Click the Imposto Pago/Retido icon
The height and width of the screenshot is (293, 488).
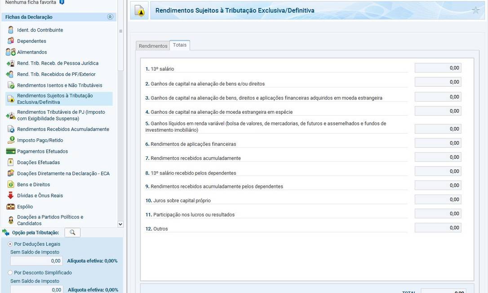(11, 140)
